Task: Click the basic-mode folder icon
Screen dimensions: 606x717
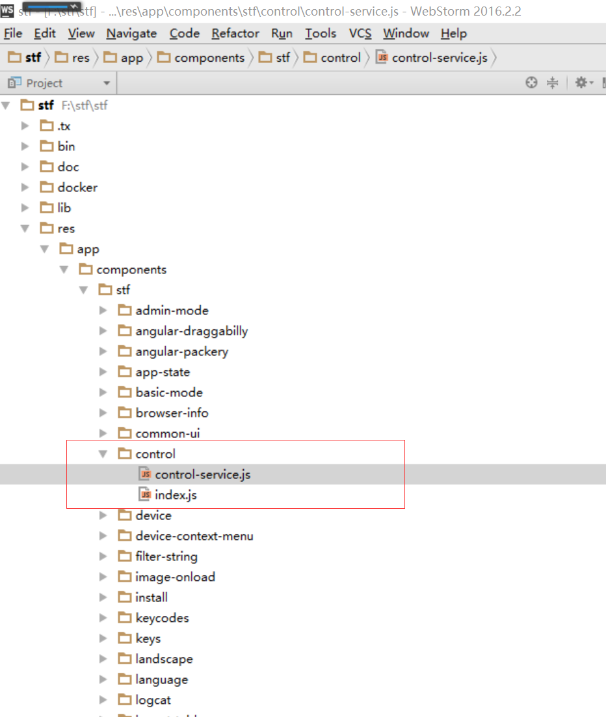Action: click(x=125, y=392)
